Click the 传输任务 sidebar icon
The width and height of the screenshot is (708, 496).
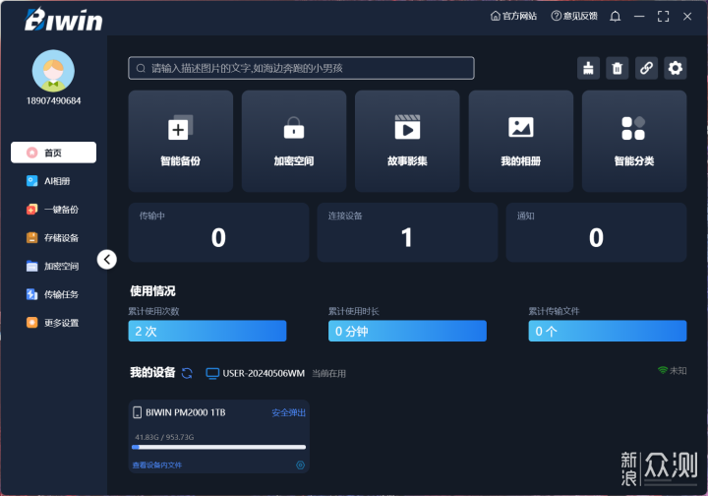coord(32,294)
